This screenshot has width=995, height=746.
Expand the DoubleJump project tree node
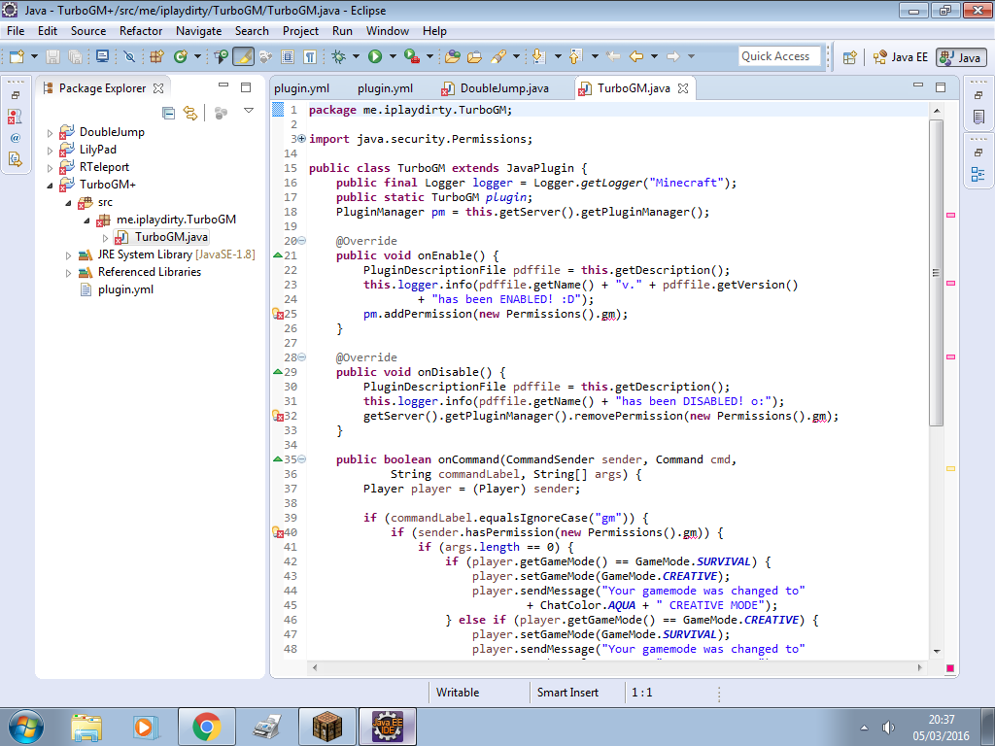tap(51, 132)
